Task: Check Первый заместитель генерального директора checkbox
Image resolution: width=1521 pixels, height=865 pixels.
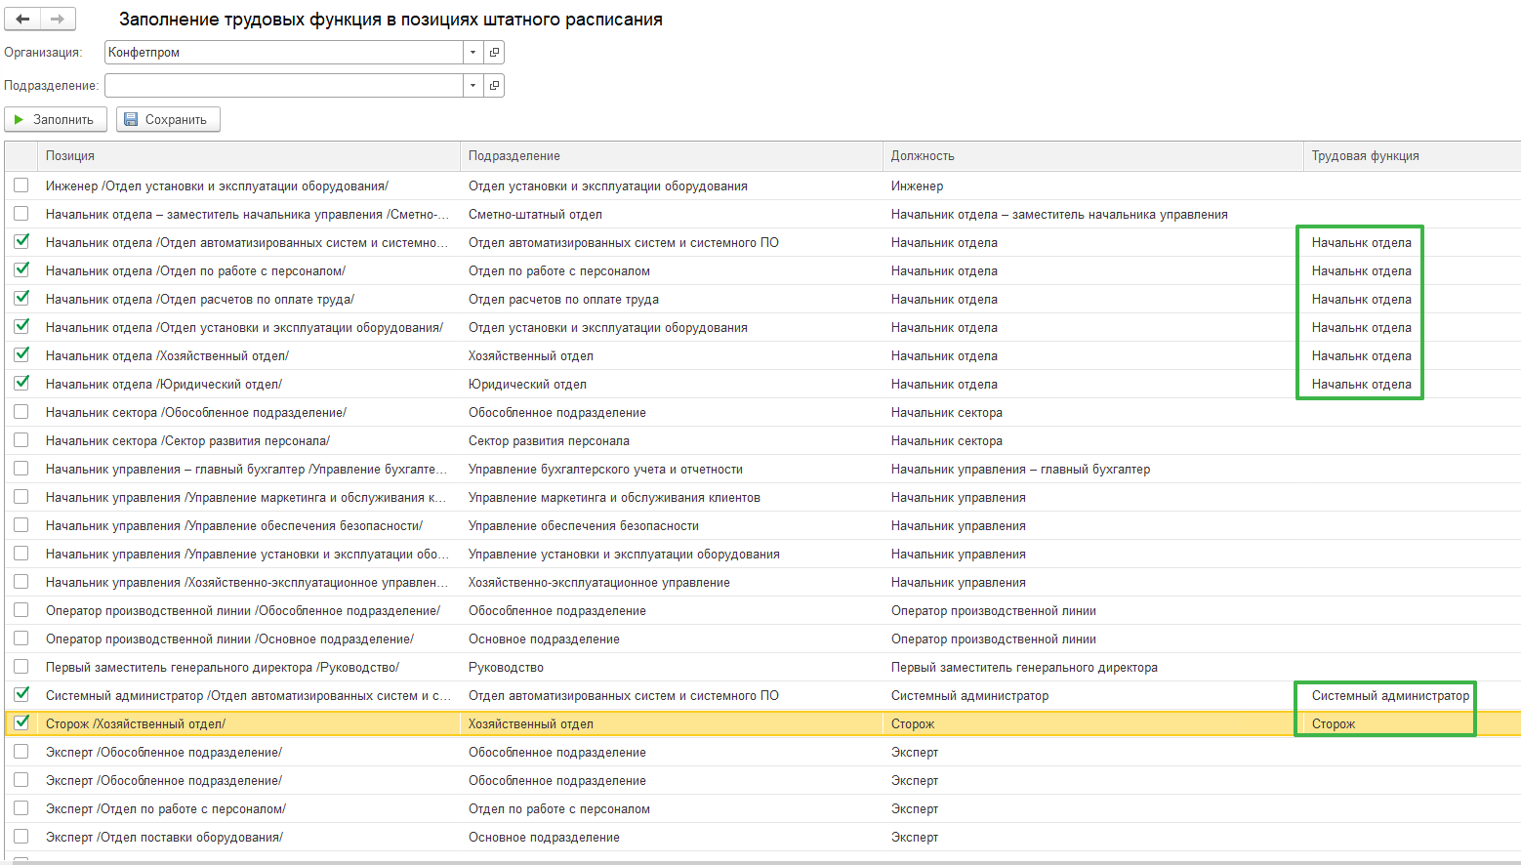Action: click(x=21, y=667)
